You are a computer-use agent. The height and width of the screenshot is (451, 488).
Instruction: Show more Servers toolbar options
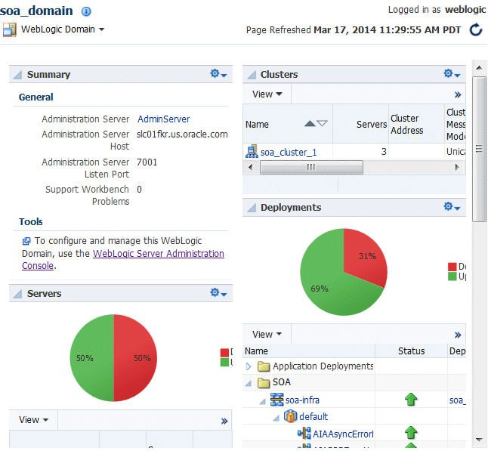224,421
